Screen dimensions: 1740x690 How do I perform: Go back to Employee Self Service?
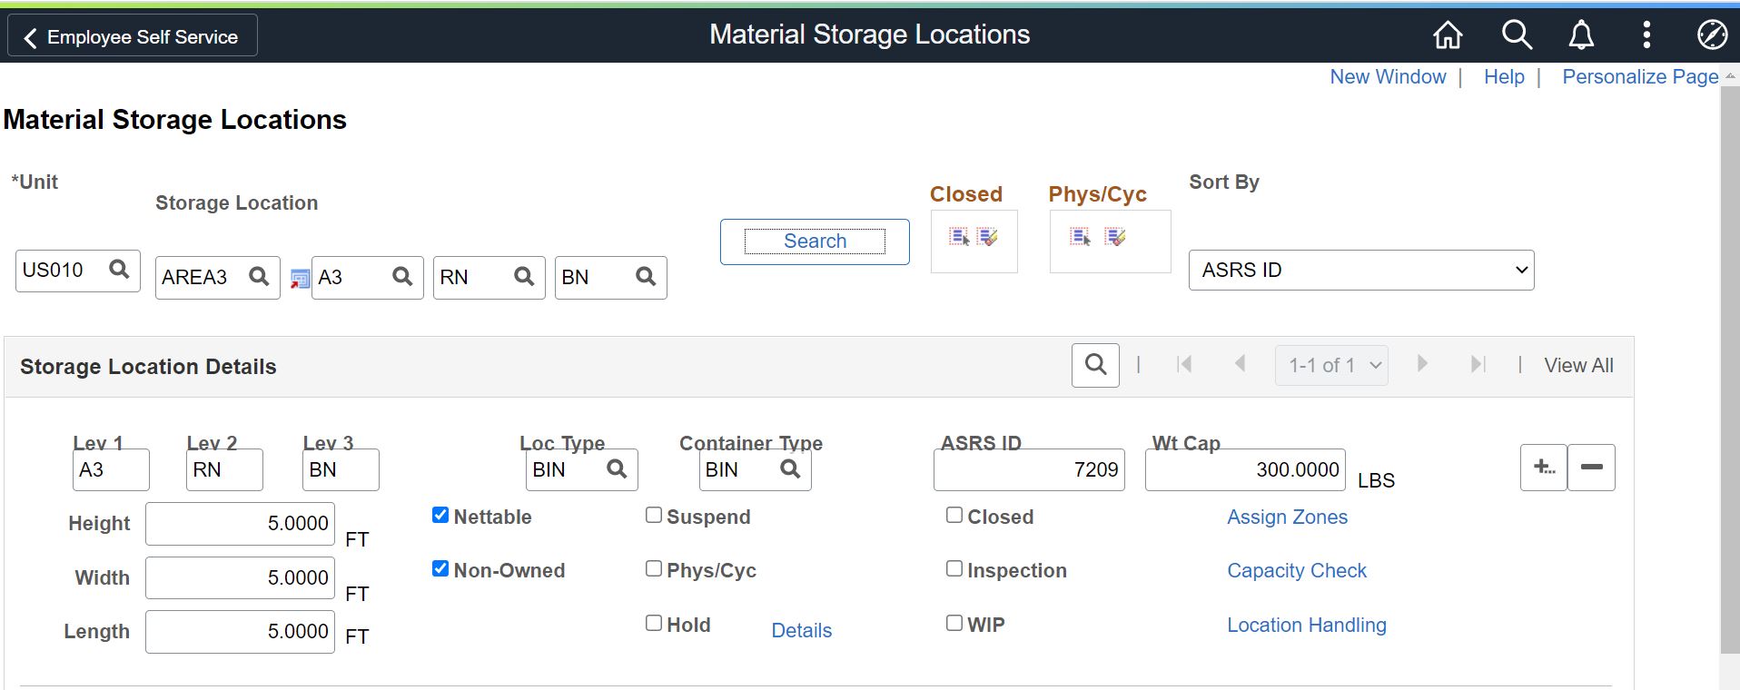tap(133, 36)
